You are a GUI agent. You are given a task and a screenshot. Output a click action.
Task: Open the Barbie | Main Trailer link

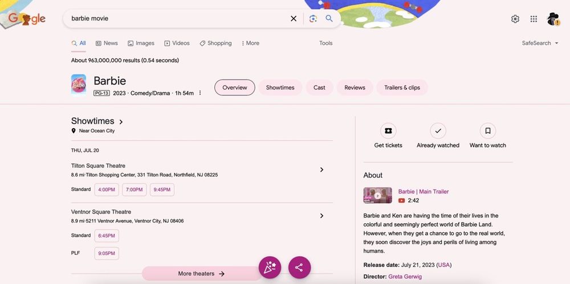click(424, 191)
